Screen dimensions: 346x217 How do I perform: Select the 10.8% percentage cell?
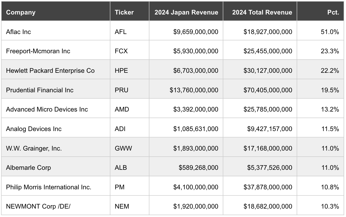coord(321,186)
